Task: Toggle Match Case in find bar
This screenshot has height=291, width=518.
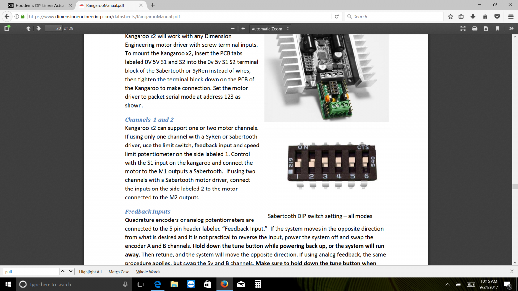Action: tap(119, 272)
